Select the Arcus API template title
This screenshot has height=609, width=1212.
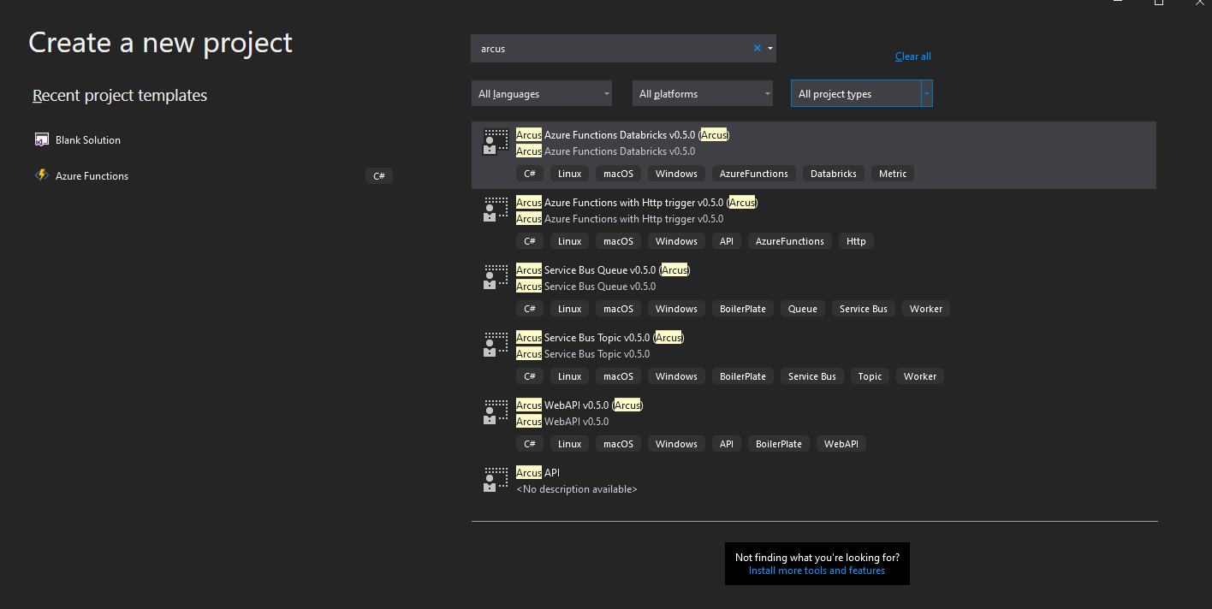538,473
